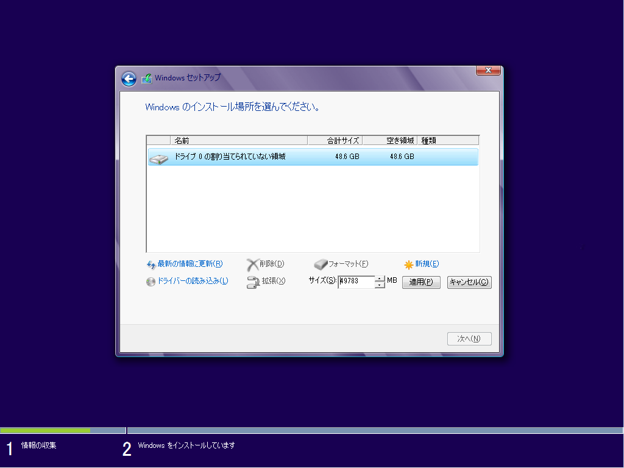The width and height of the screenshot is (624, 468).
Task: Click the new (新規) star icon
Action: [409, 264]
